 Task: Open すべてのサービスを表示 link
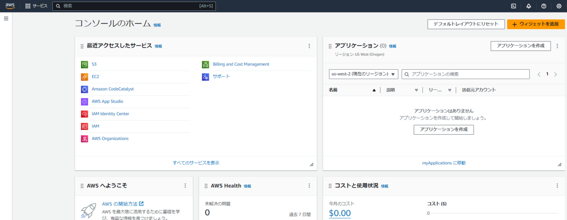(x=196, y=163)
